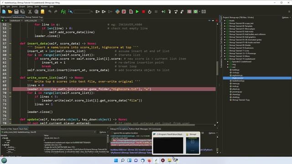Open the Project menu

(22, 6)
